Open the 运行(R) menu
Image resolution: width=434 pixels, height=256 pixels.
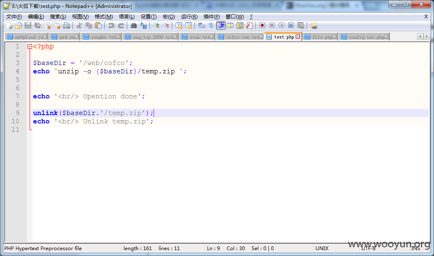[x=189, y=17]
